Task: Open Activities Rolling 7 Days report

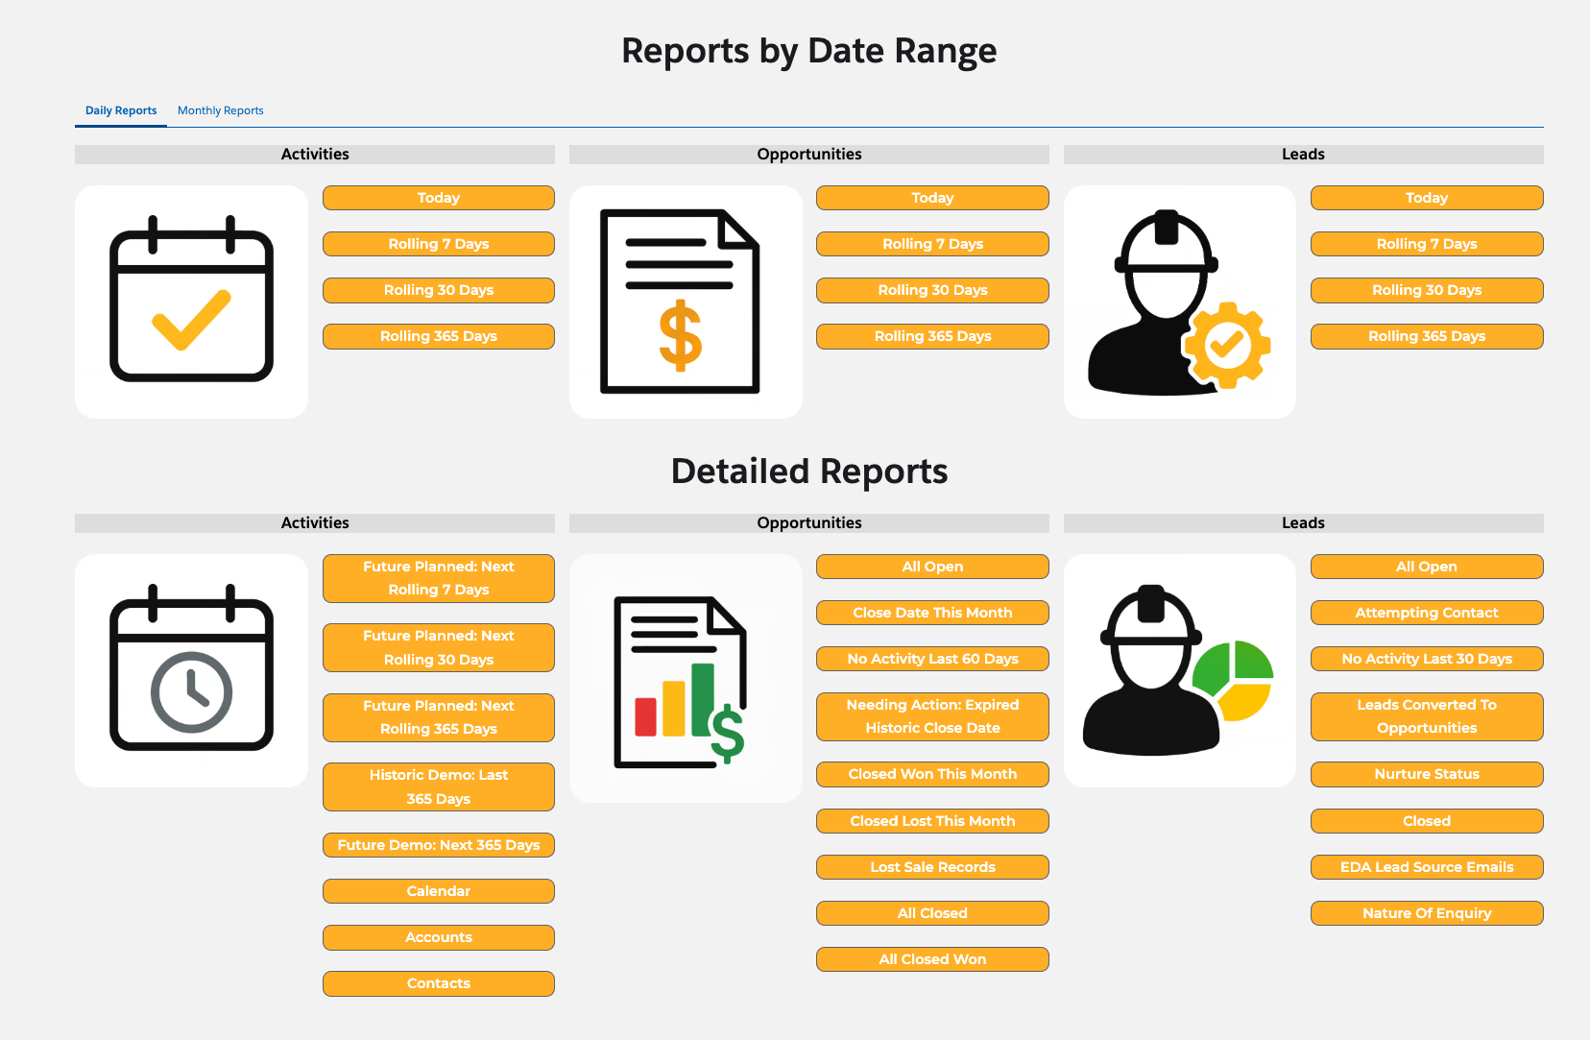Action: point(439,244)
